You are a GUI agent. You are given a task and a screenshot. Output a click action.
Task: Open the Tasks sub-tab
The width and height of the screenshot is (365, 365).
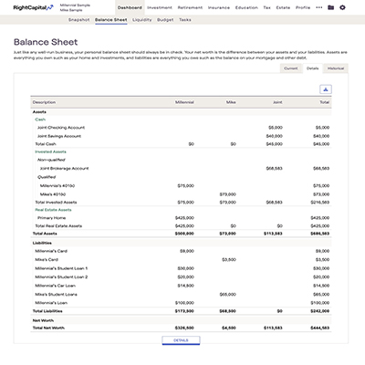click(x=185, y=20)
